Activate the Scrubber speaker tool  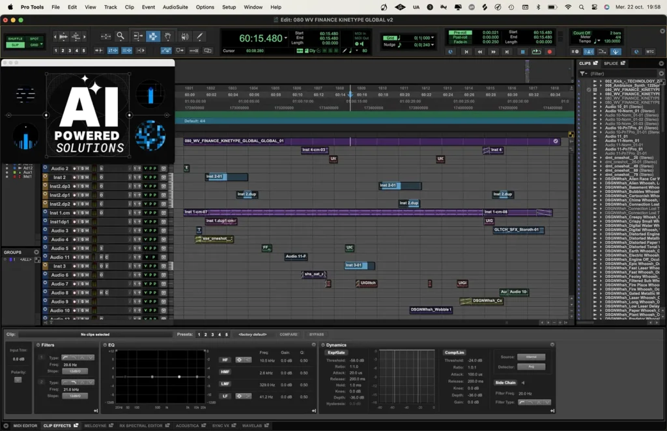184,36
